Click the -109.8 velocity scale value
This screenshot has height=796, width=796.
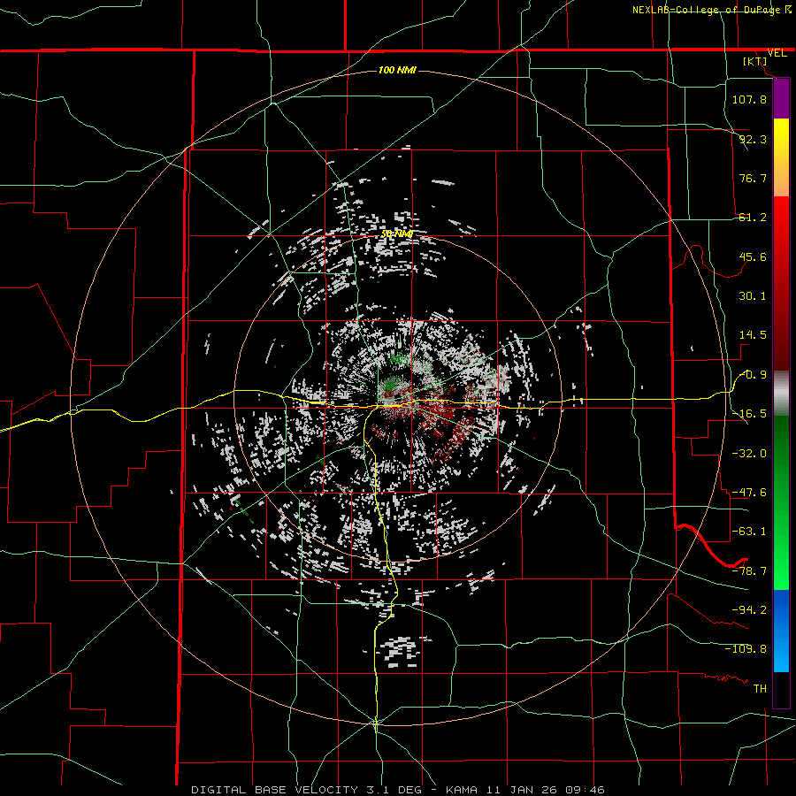(x=746, y=649)
